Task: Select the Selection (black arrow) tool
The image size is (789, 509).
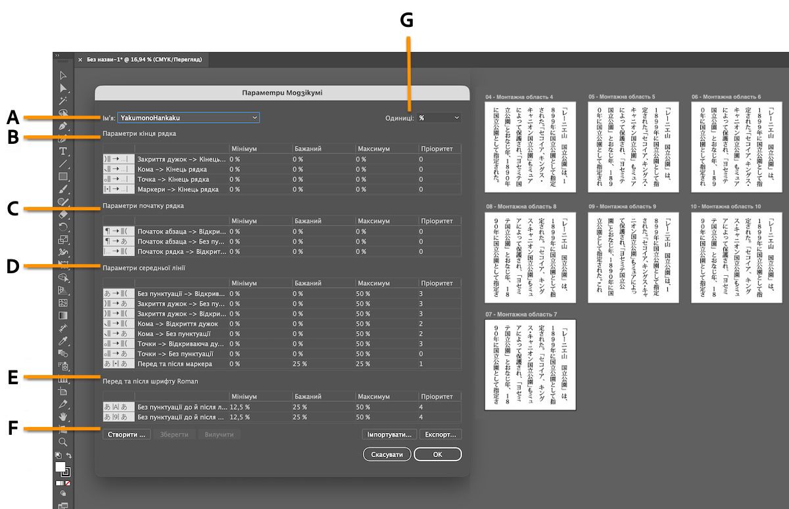Action: tap(63, 75)
